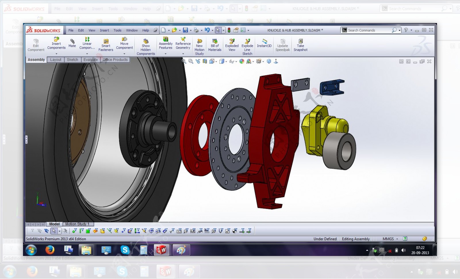Click the Insert Components tool
The image size is (460, 279).
[x=56, y=43]
